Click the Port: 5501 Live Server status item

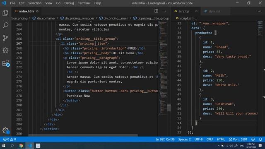pyautogui.click(x=238, y=139)
